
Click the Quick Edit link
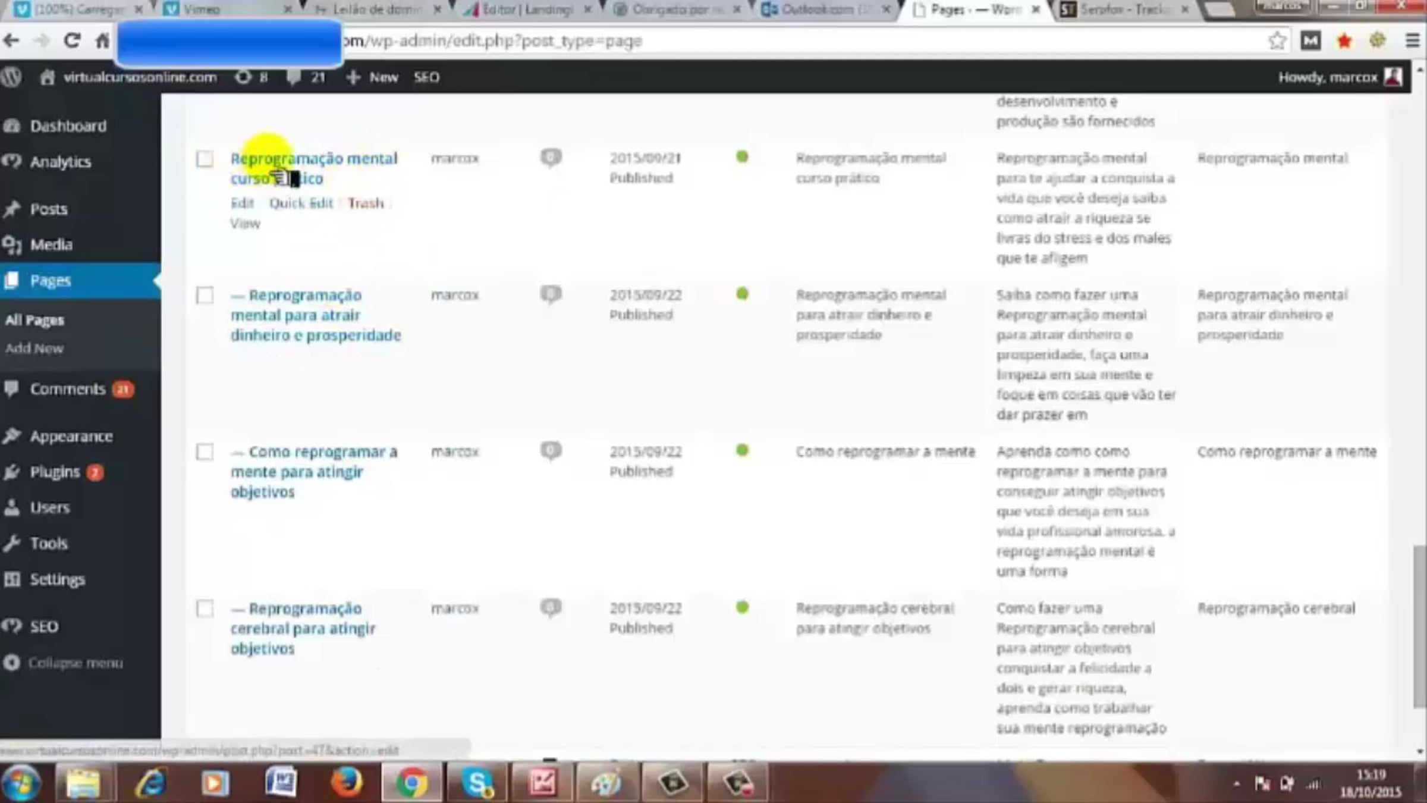[x=301, y=203]
